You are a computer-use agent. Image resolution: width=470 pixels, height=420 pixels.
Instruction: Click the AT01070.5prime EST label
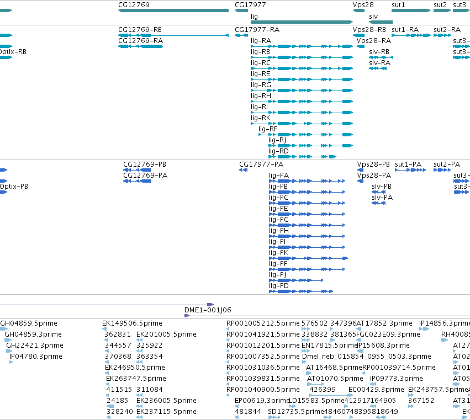[x=335, y=379]
